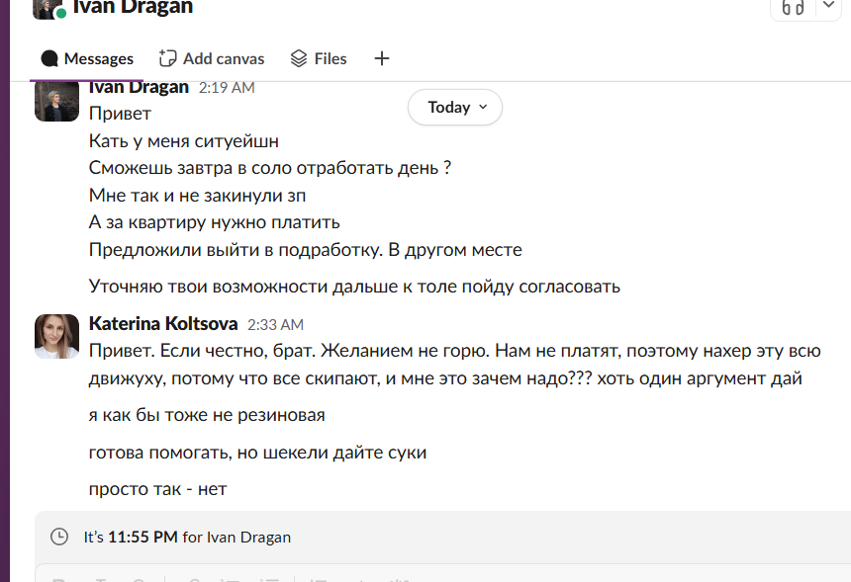Click message starting 'Уточняю твои возможности'
Screen dimensions: 851x582
tap(354, 287)
